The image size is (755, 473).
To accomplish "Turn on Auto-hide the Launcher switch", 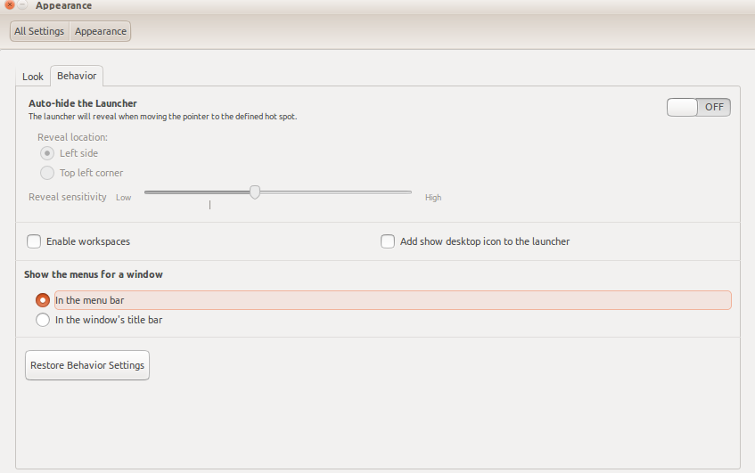I will (x=698, y=107).
